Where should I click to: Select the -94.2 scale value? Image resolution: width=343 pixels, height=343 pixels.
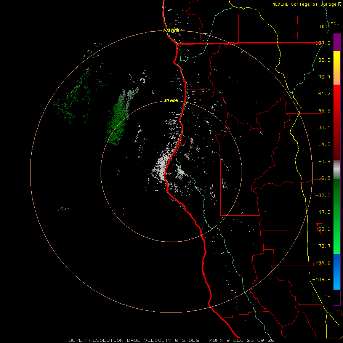pos(323,263)
